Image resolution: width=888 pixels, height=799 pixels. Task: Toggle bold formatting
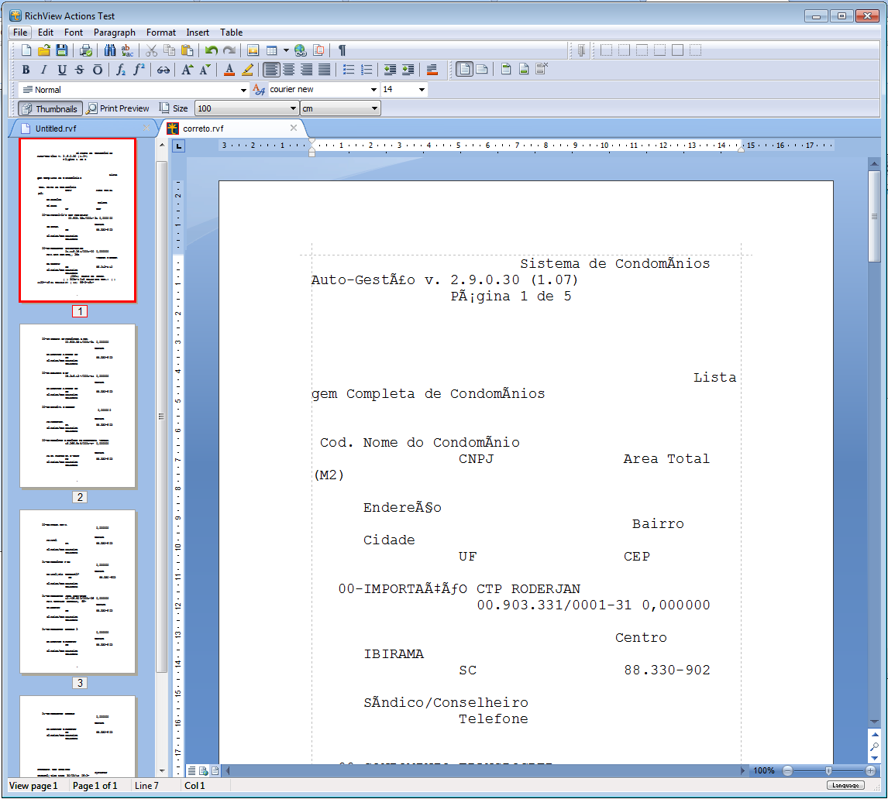point(26,70)
